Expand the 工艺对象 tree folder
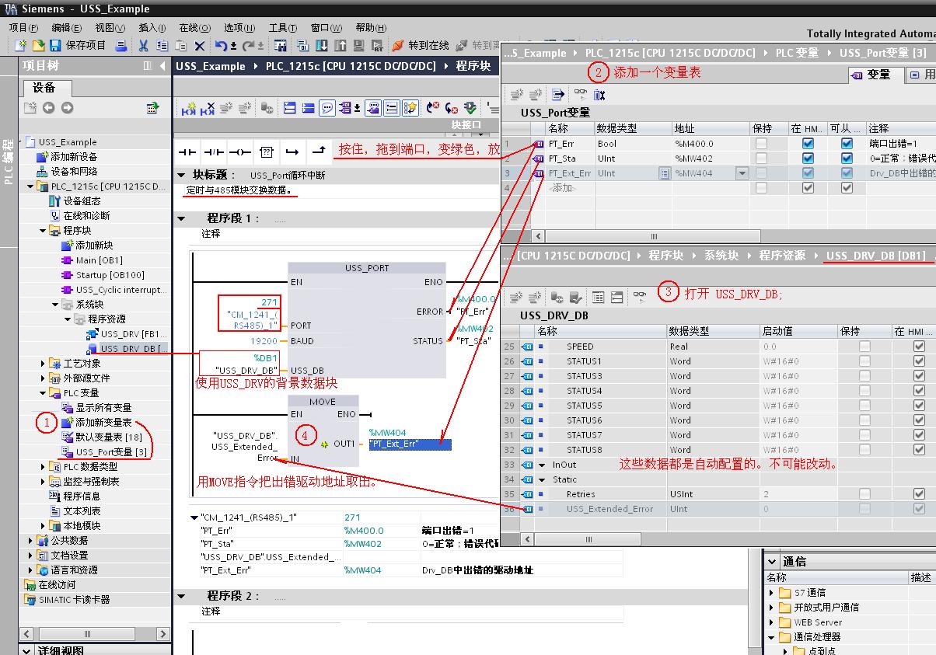Image resolution: width=936 pixels, height=655 pixels. 43,363
